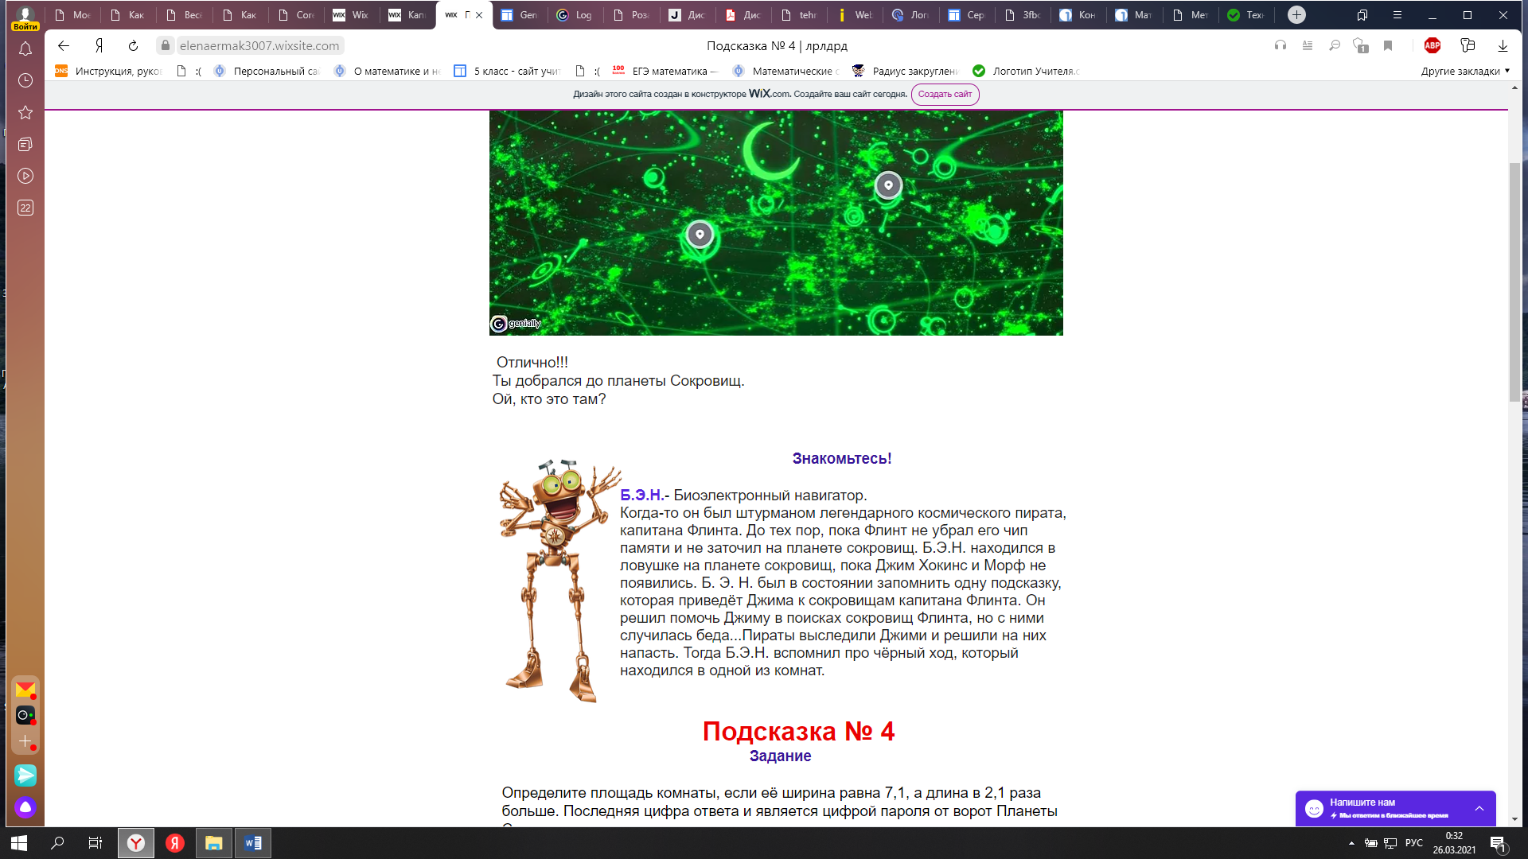Open the downloads arrow icon
Image resolution: width=1528 pixels, height=859 pixels.
coord(1503,46)
